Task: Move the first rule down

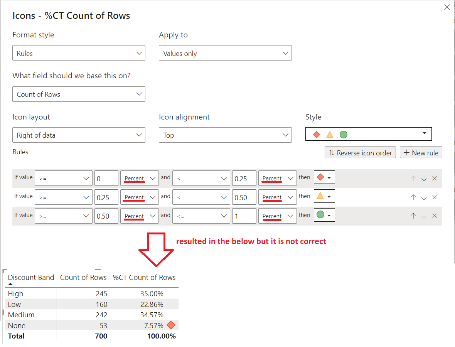Action: [x=424, y=178]
